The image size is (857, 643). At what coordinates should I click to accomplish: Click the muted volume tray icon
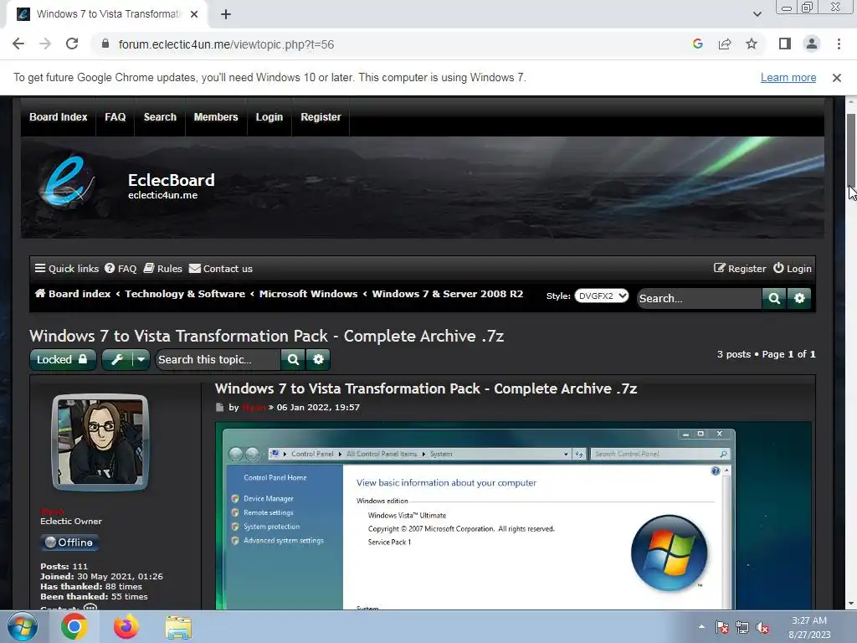tap(763, 627)
